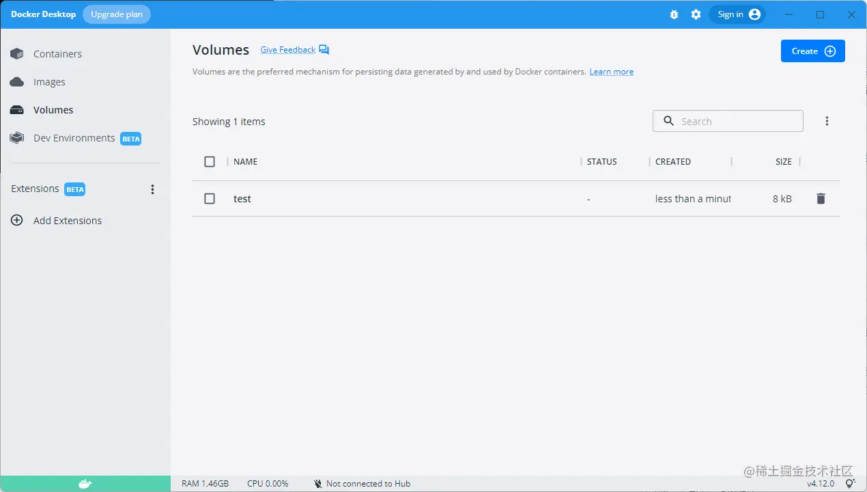Image resolution: width=867 pixels, height=492 pixels.
Task: Click the Give Feedback chat icon
Action: tap(324, 50)
